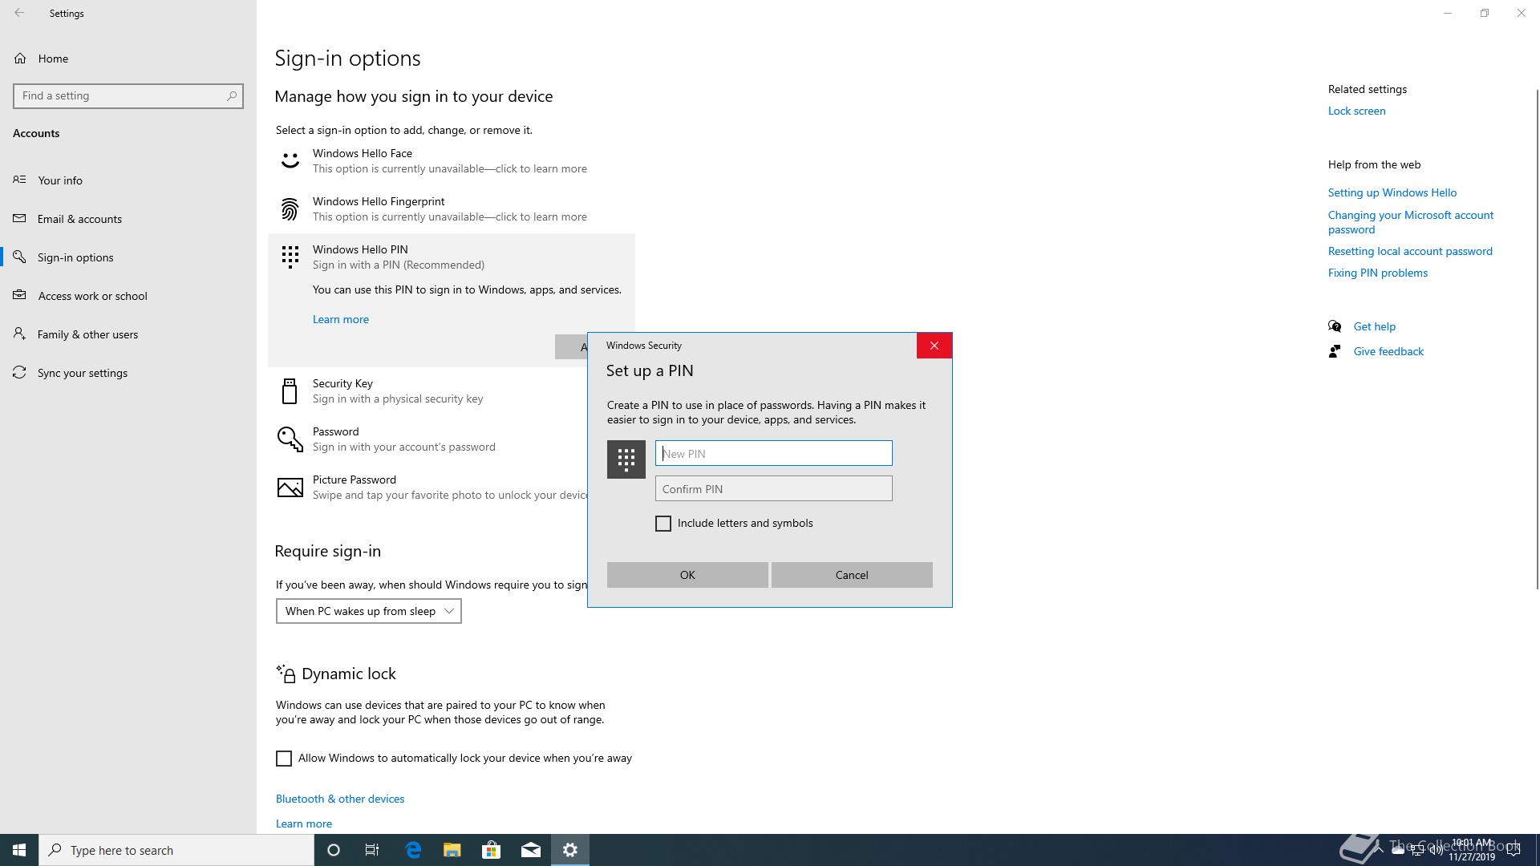Check Include letters and symbols
This screenshot has width=1540, height=866.
click(663, 524)
